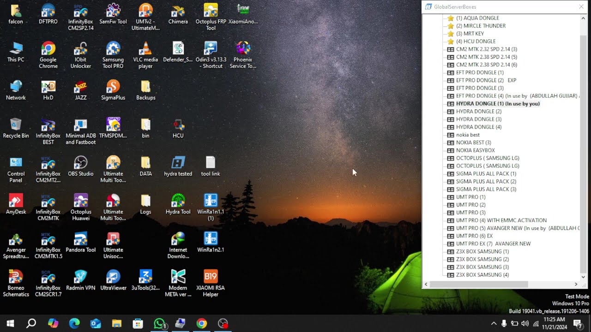Image resolution: width=591 pixels, height=332 pixels.
Task: Open the Backups folder on desktop
Action: pyautogui.click(x=145, y=90)
